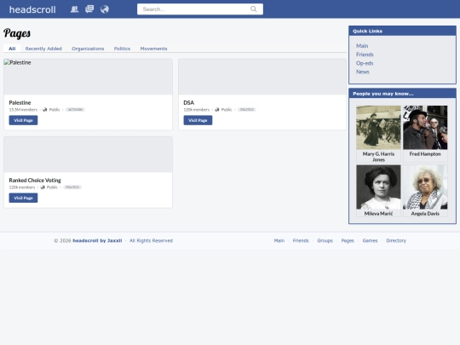Open the friends icon in header
460x345 pixels.
click(74, 9)
